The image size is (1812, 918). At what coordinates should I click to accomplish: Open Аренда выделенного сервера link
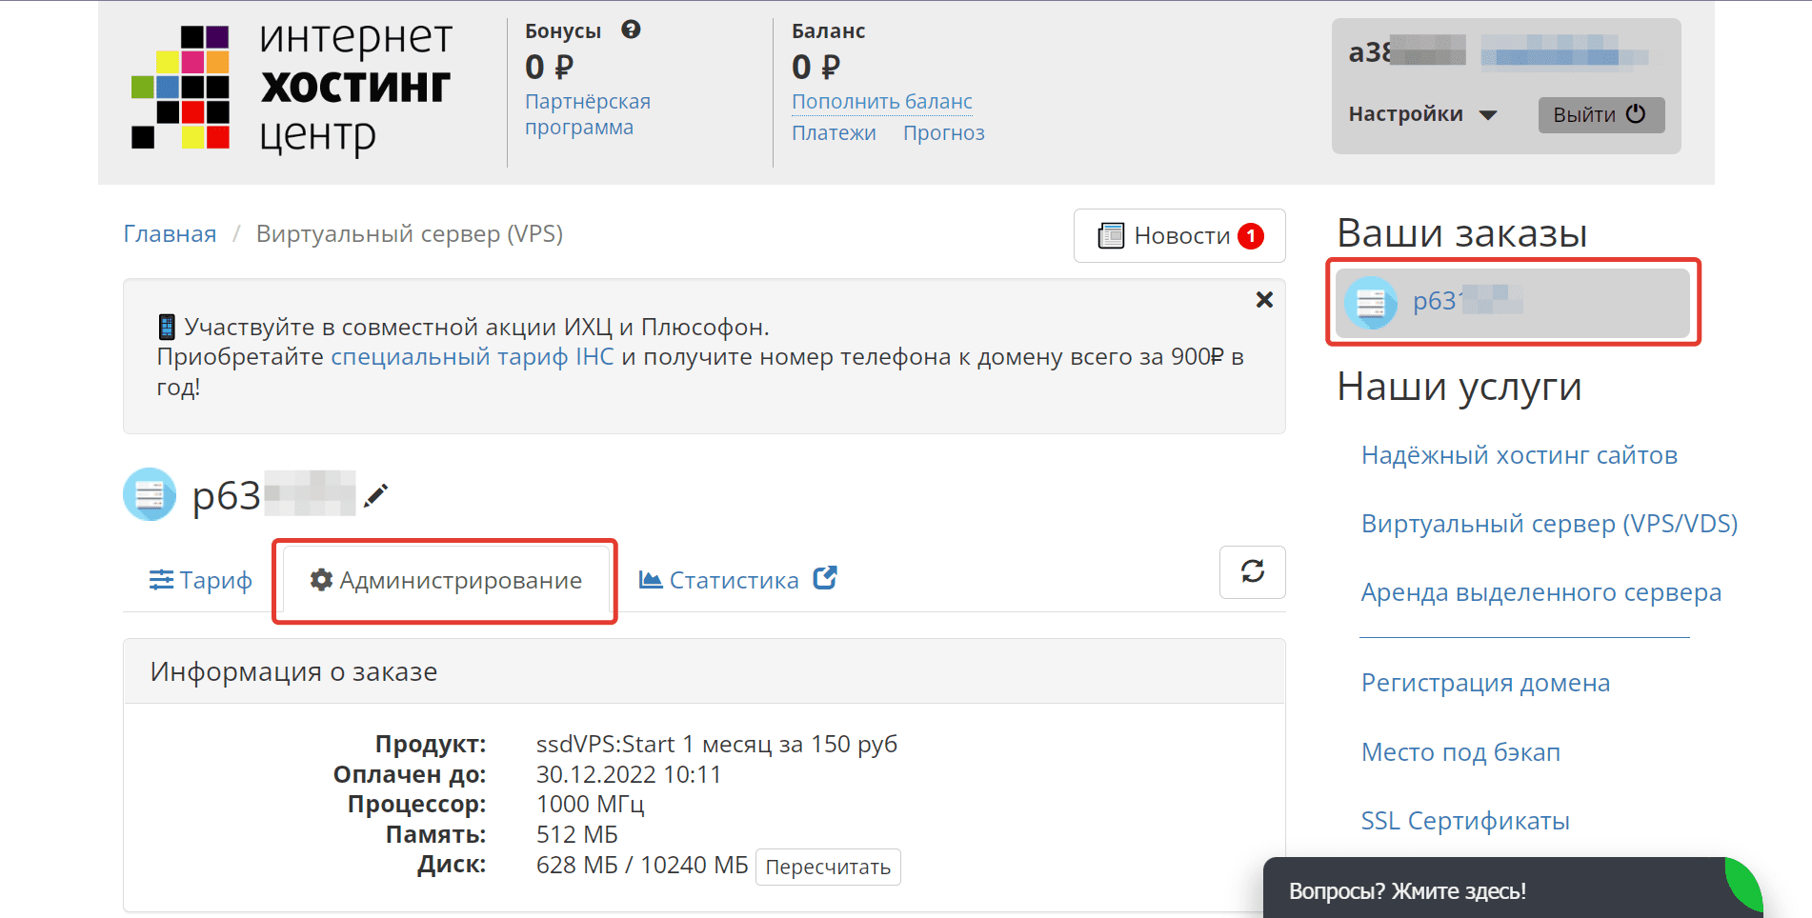pos(1540,592)
